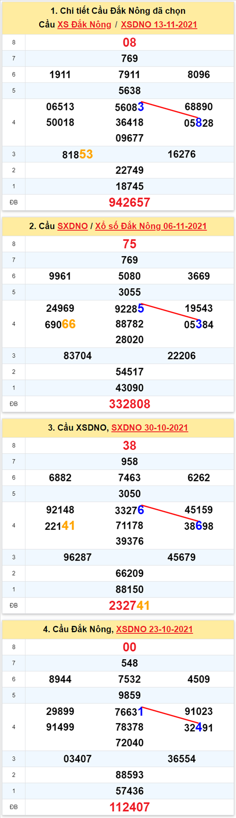Open the XS Đắk Nông link
Screen dimensions: 236x818
(84, 25)
